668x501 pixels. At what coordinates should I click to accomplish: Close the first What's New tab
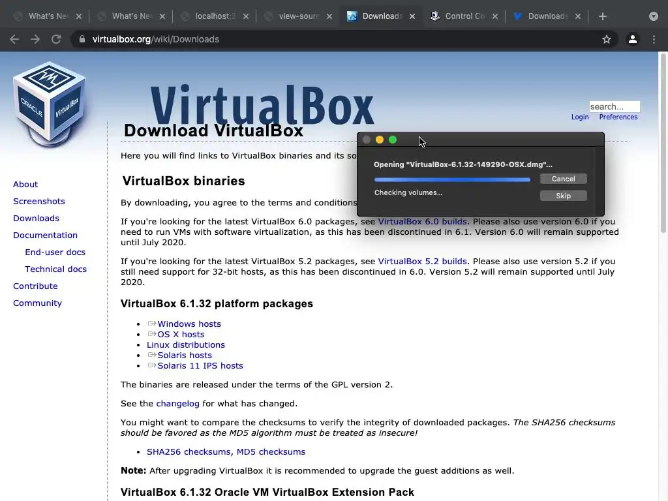pos(79,16)
